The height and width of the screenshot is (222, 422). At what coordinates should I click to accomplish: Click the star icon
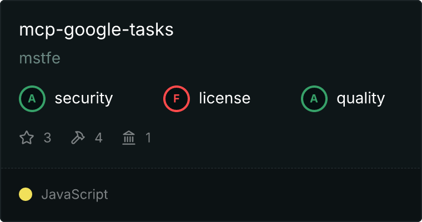coord(27,138)
